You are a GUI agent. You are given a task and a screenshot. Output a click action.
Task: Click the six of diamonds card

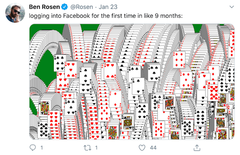tap(179, 60)
